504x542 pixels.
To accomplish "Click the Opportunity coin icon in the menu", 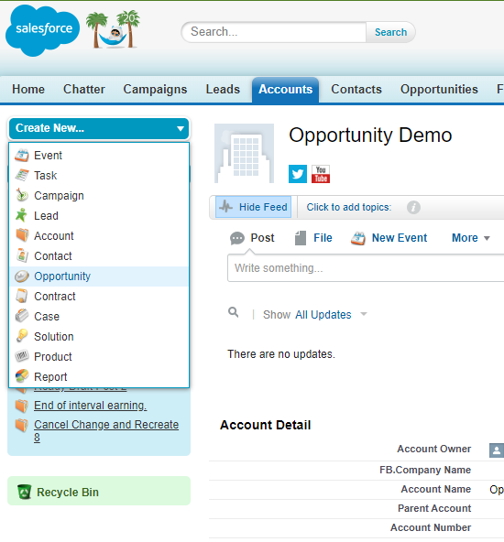I will tap(22, 276).
